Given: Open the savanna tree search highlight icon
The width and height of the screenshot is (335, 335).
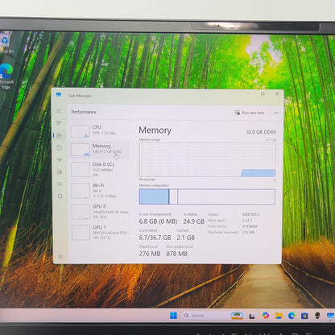Looking at the screenshot, I should pos(237,316).
